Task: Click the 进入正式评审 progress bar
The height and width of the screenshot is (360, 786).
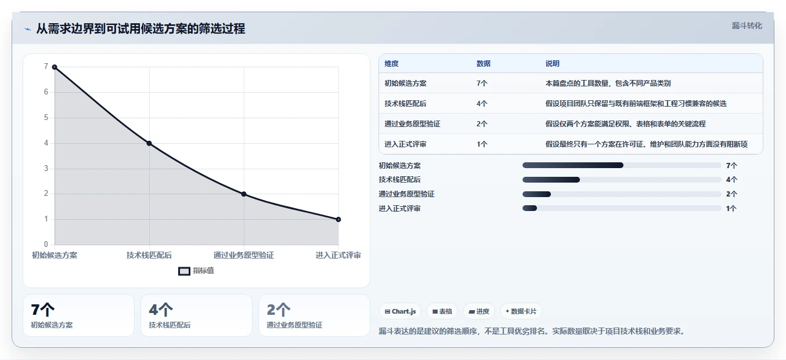Action: (x=622, y=208)
